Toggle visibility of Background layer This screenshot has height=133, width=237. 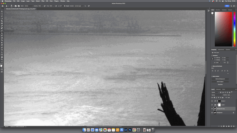(212, 113)
